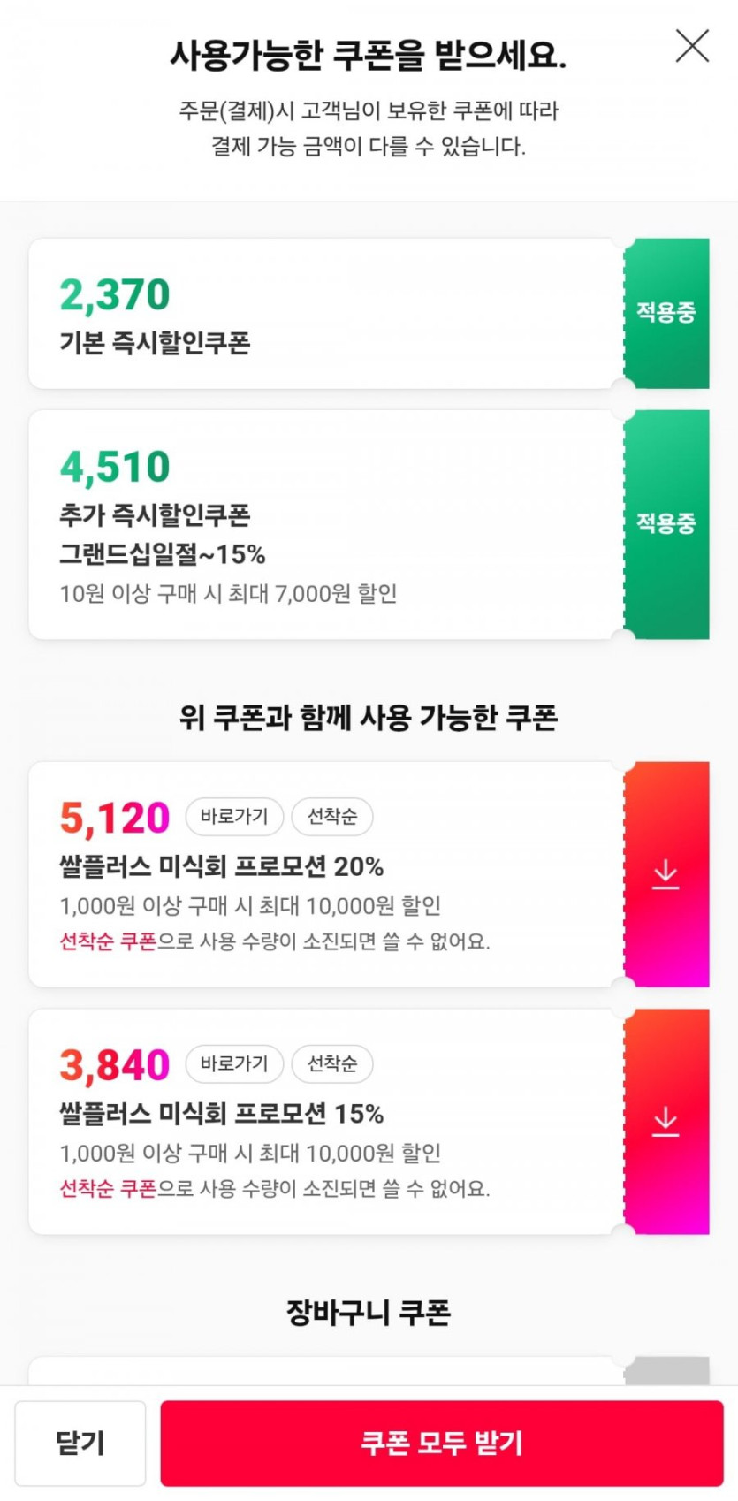The width and height of the screenshot is (738, 1501).
Task: Tap 적용중 on the 2,370 coupon
Action: 666,313
